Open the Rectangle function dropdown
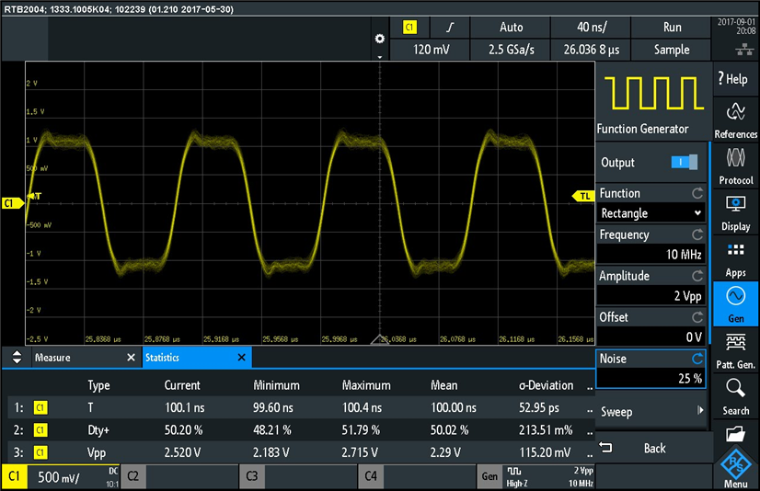 tap(651, 213)
